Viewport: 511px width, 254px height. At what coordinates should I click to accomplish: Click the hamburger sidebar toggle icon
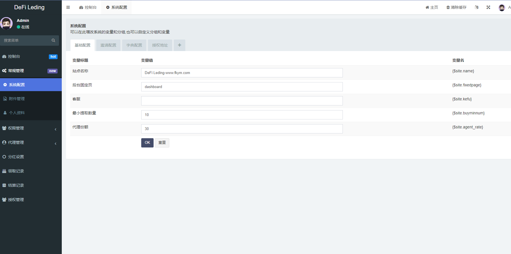[x=68, y=7]
